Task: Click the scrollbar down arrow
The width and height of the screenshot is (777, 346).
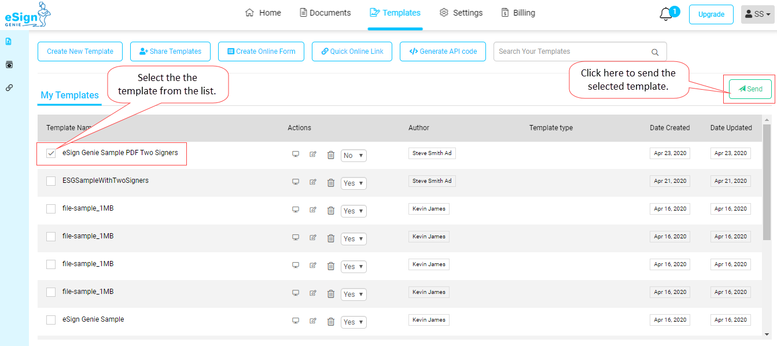Action: point(767,334)
